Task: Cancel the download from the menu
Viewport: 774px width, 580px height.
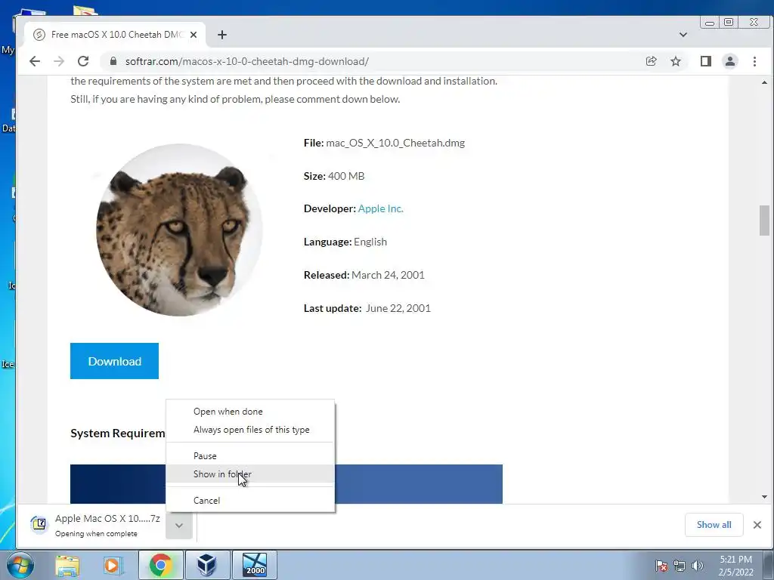Action: (207, 500)
